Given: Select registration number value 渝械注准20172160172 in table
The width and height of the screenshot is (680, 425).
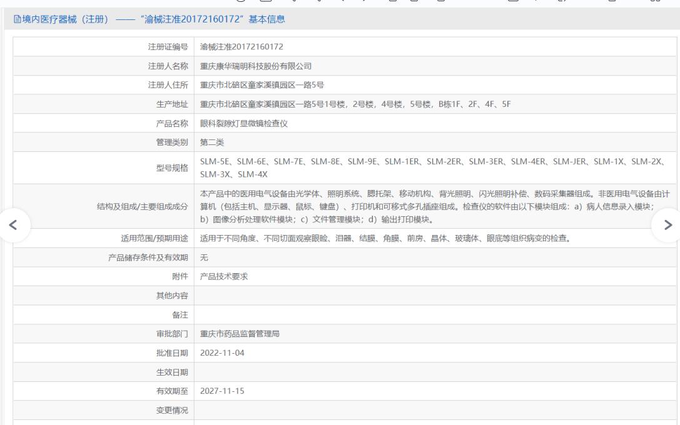Looking at the screenshot, I should tap(241, 47).
